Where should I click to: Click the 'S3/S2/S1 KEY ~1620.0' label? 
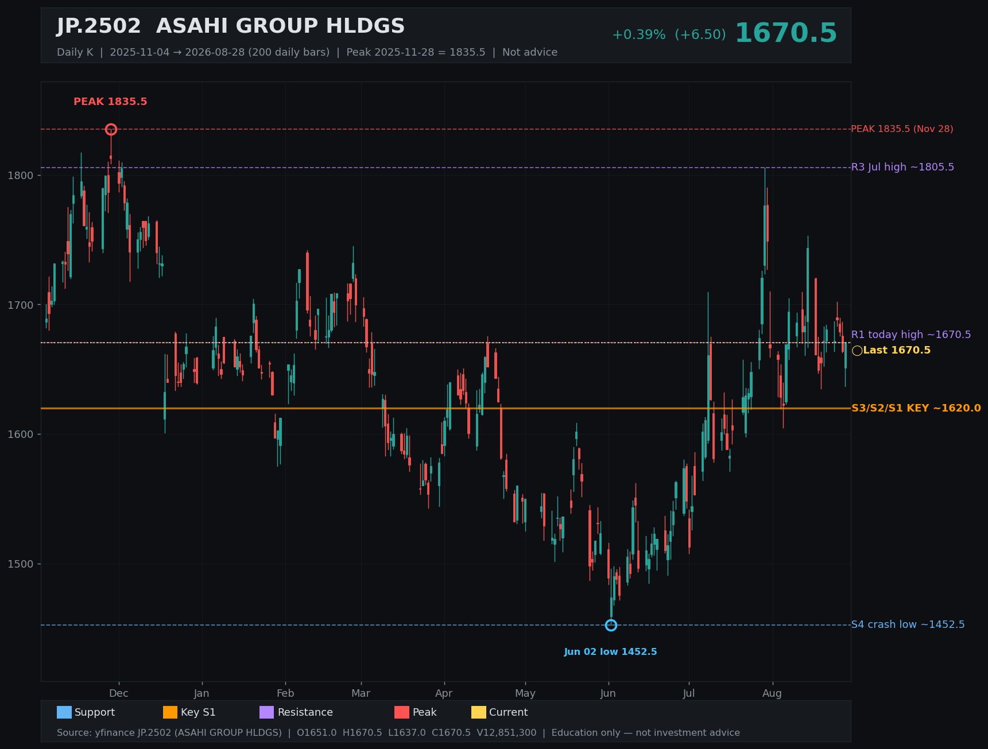tap(916, 409)
